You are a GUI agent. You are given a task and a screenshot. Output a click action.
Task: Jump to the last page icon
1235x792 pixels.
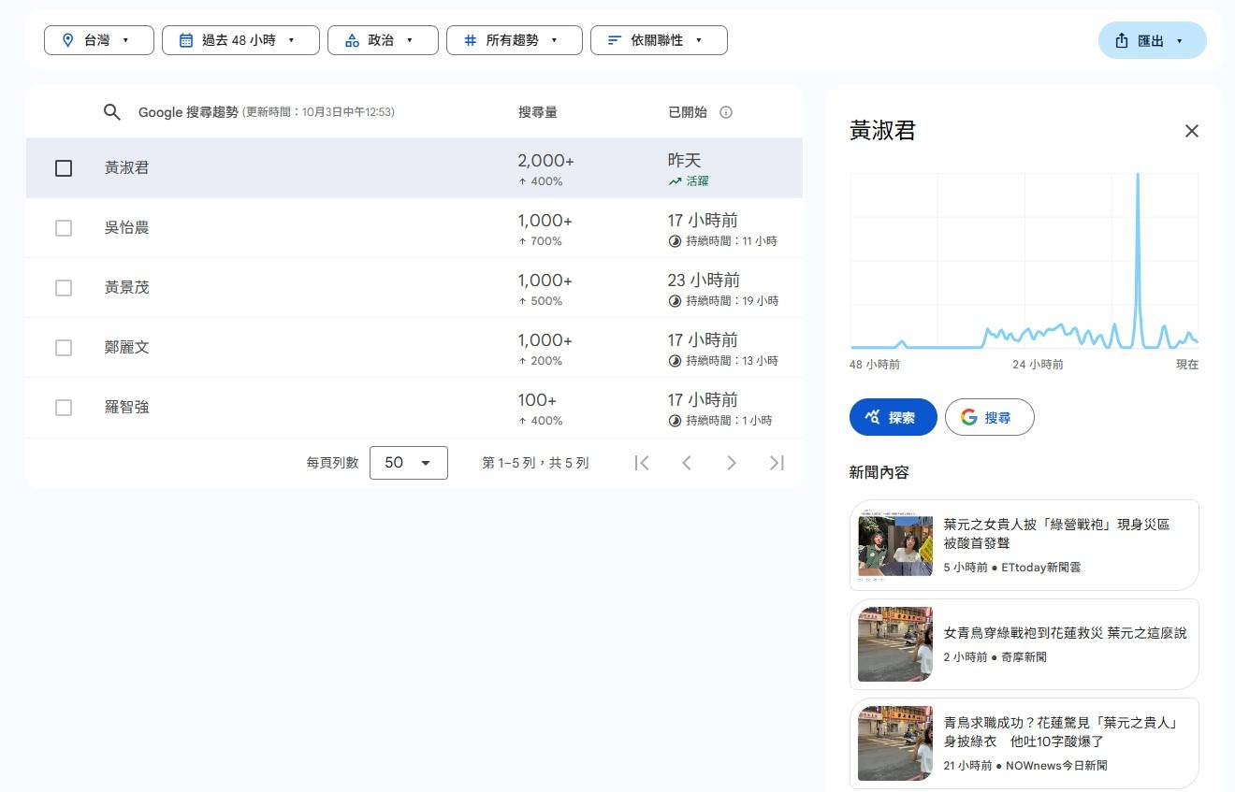tap(777, 463)
